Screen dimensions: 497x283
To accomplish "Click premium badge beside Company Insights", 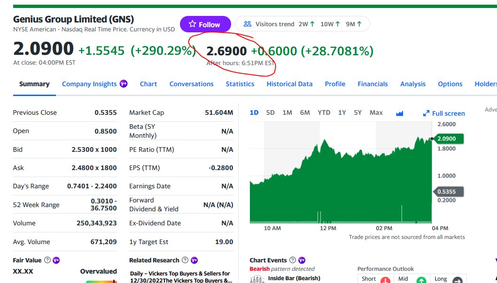I will coord(124,84).
